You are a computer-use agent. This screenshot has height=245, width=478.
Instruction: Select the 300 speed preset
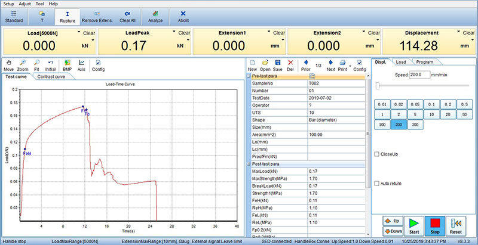(415, 125)
